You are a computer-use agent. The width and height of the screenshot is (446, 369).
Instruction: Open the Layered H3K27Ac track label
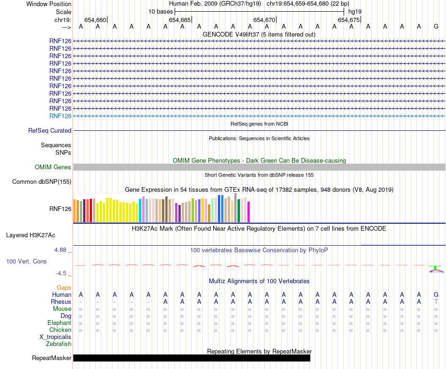coord(31,235)
